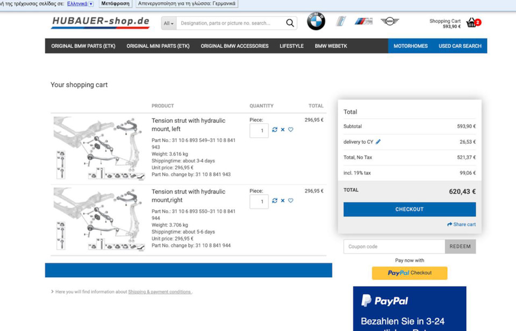Open Shipping & payment conditions link
516x331 pixels.
(160, 292)
